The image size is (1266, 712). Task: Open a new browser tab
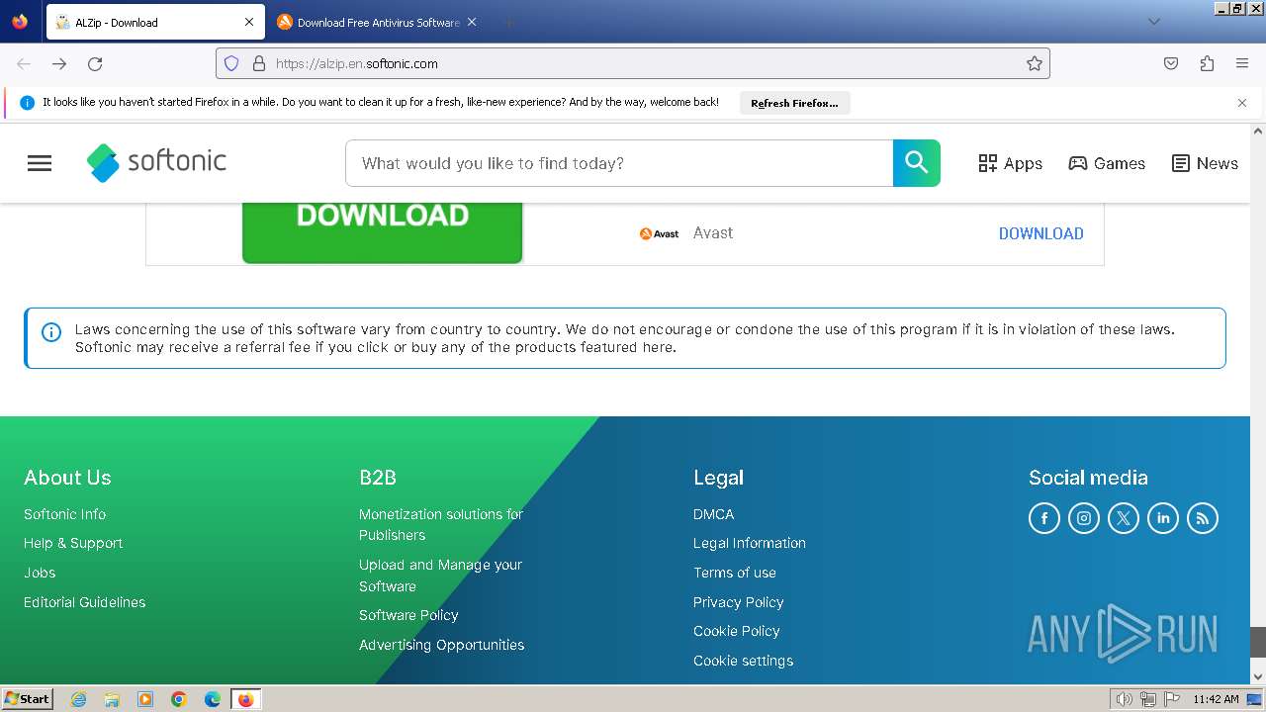tap(508, 22)
